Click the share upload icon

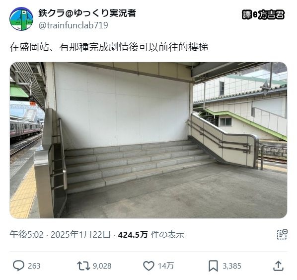pos(278,266)
